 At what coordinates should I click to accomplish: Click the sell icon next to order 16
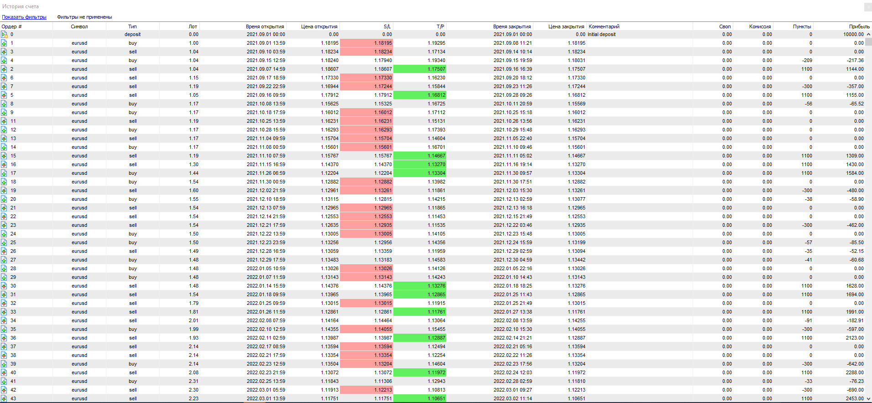[x=4, y=165]
